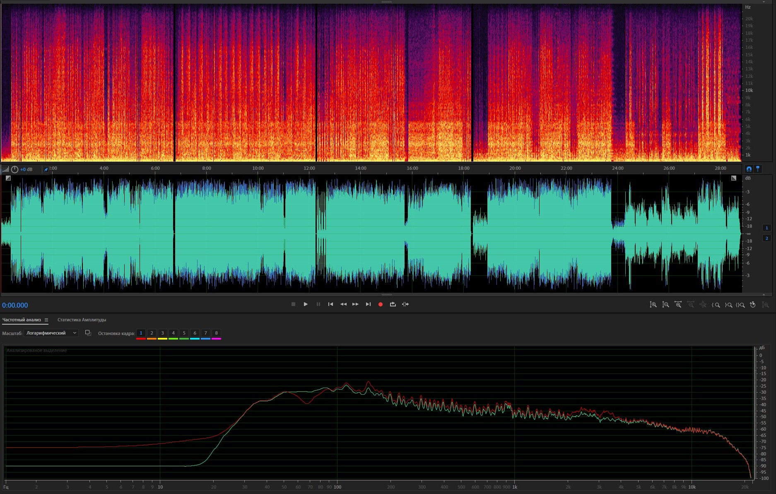Image resolution: width=776 pixels, height=494 pixels.
Task: Click hold frame button 1
Action: point(141,333)
